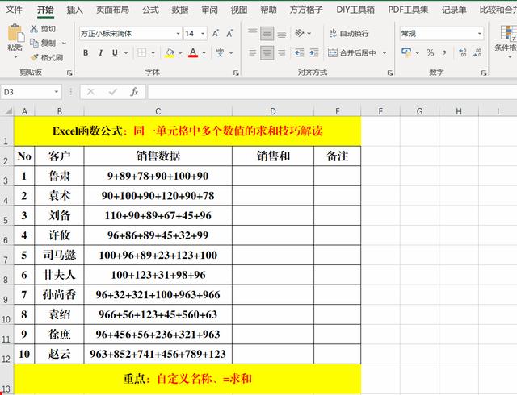The width and height of the screenshot is (517, 395).
Task: Toggle Bold formatting
Action: point(86,52)
